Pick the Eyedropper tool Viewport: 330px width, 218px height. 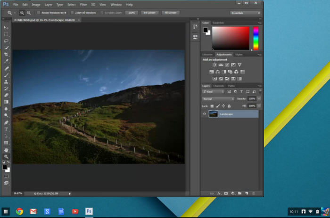pyautogui.click(x=6, y=61)
